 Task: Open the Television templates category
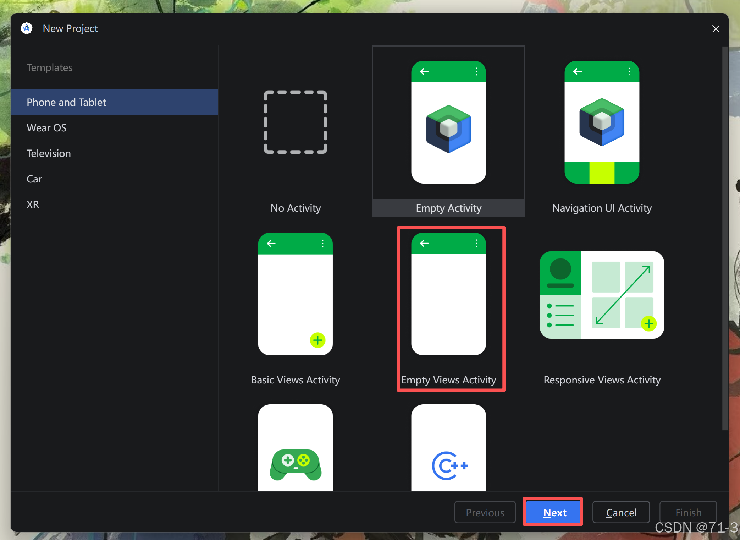pos(49,153)
